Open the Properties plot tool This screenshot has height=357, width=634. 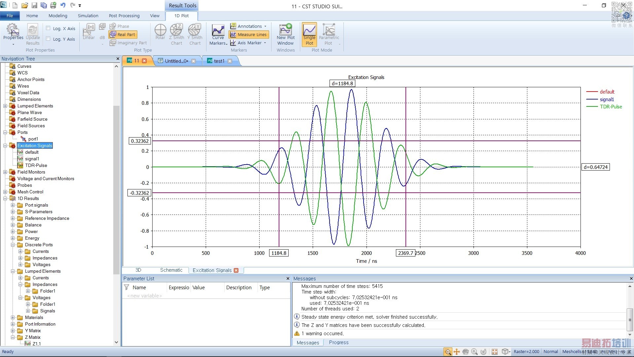click(x=13, y=32)
